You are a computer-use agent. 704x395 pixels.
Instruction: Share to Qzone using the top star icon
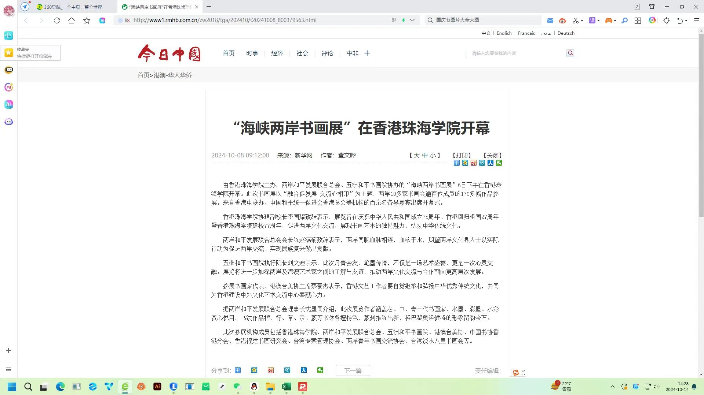coord(465,163)
